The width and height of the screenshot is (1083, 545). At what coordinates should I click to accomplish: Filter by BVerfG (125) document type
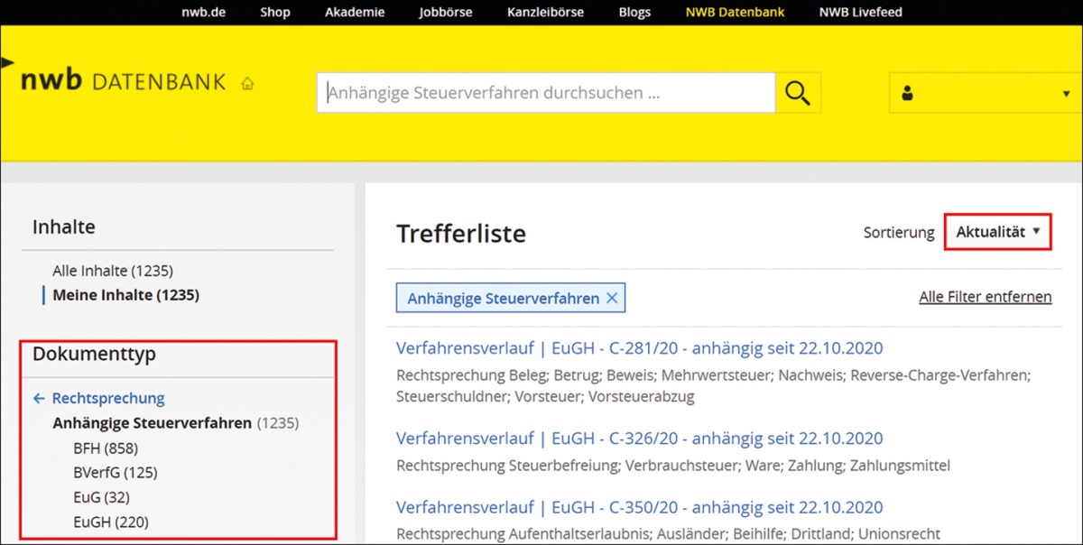pyautogui.click(x=116, y=472)
